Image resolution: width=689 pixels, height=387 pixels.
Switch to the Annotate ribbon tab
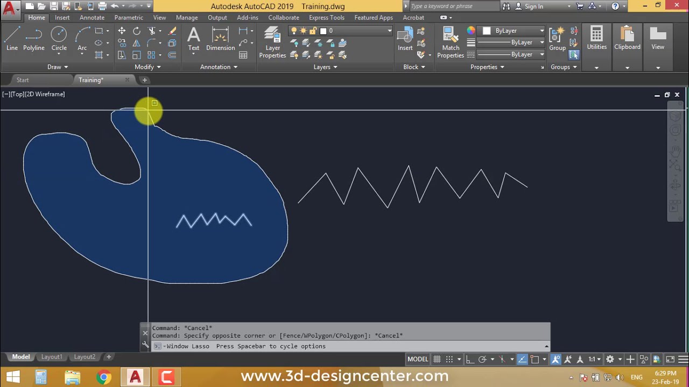point(92,18)
